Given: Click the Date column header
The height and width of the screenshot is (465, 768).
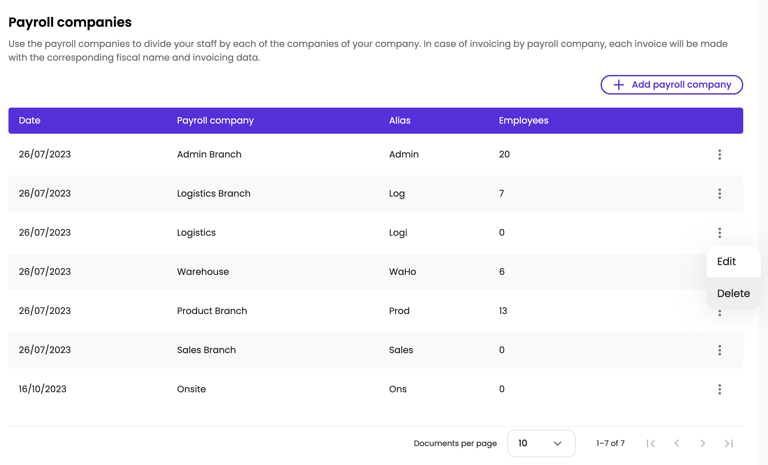Looking at the screenshot, I should (x=30, y=121).
